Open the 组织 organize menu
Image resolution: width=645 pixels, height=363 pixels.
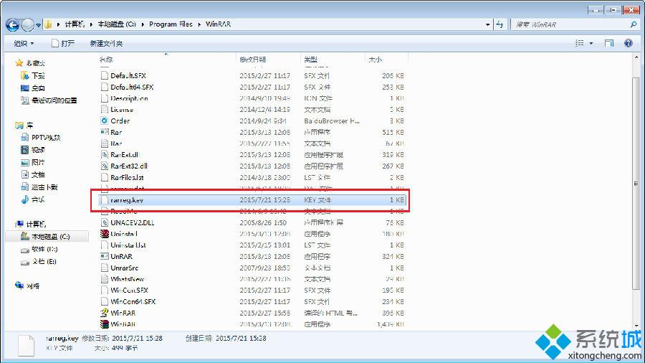(24, 43)
